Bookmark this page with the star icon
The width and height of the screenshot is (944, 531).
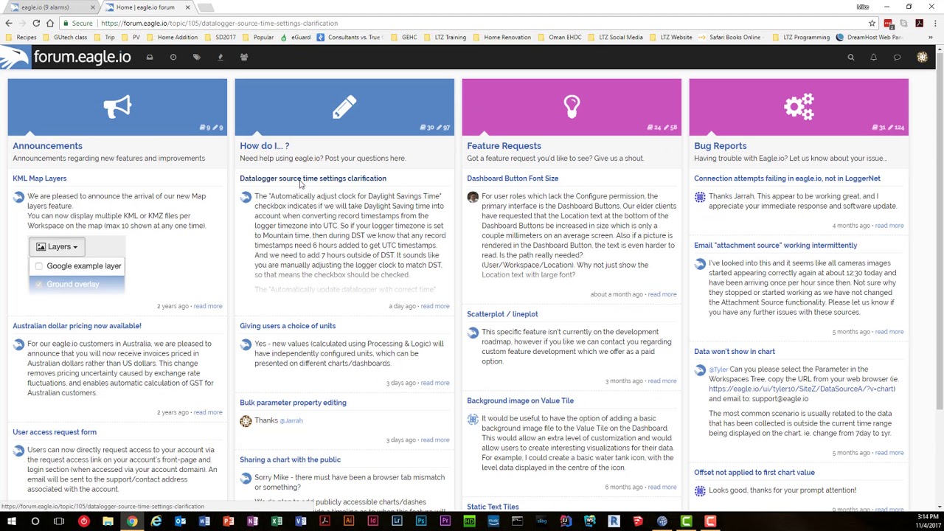(872, 23)
